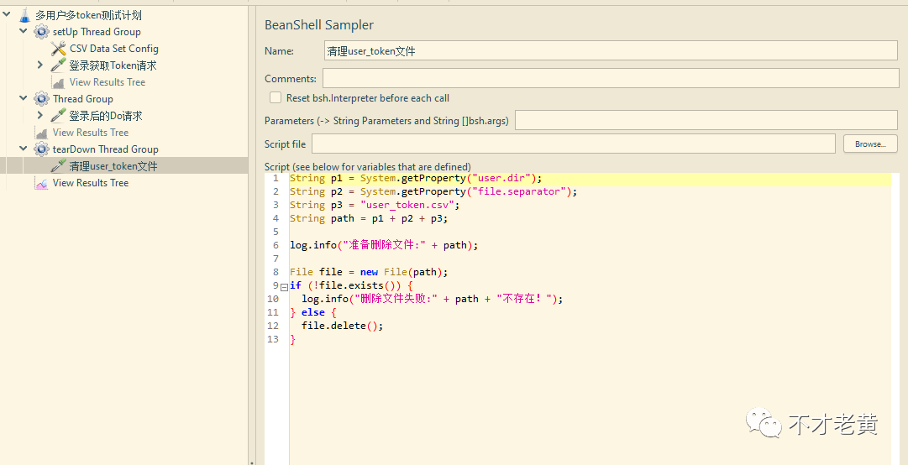Select the Thread Group tree item
This screenshot has height=465, width=908.
[83, 99]
